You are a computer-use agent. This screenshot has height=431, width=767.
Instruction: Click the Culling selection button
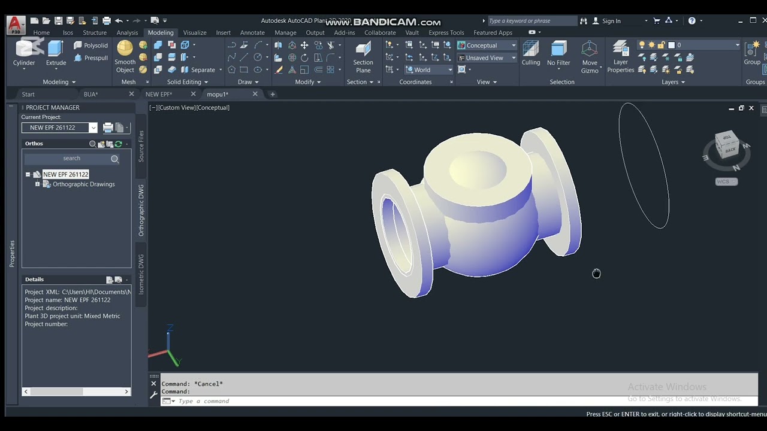tap(530, 53)
